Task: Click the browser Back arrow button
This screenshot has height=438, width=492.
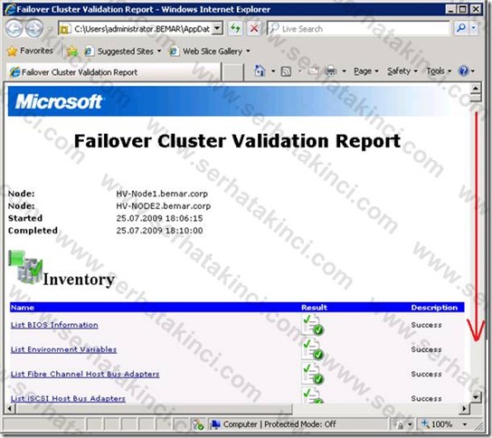Action: [x=14, y=29]
